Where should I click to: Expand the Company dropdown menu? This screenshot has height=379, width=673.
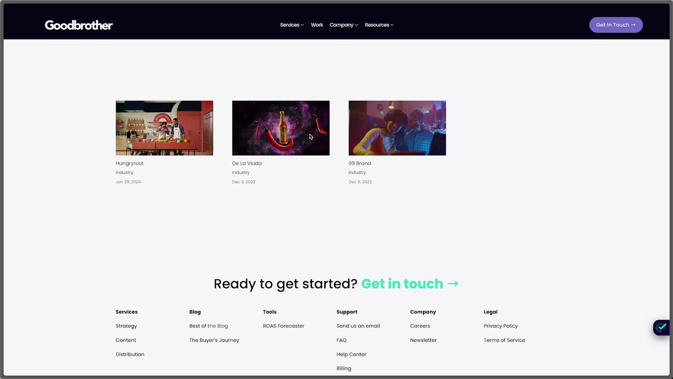pyautogui.click(x=344, y=25)
